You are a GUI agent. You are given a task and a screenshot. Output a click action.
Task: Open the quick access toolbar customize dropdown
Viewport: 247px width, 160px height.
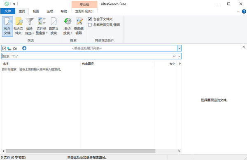(14, 4)
